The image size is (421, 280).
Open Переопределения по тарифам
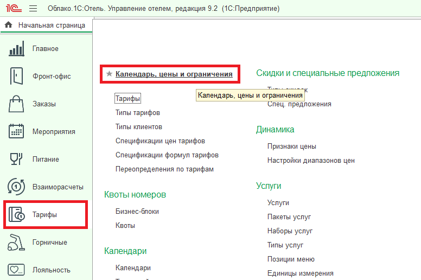click(x=164, y=169)
